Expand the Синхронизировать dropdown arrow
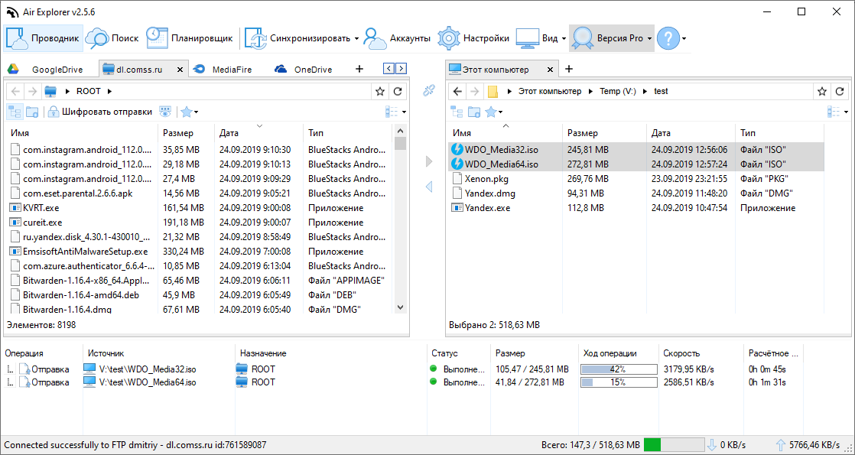This screenshot has height=455, width=855. coord(356,39)
